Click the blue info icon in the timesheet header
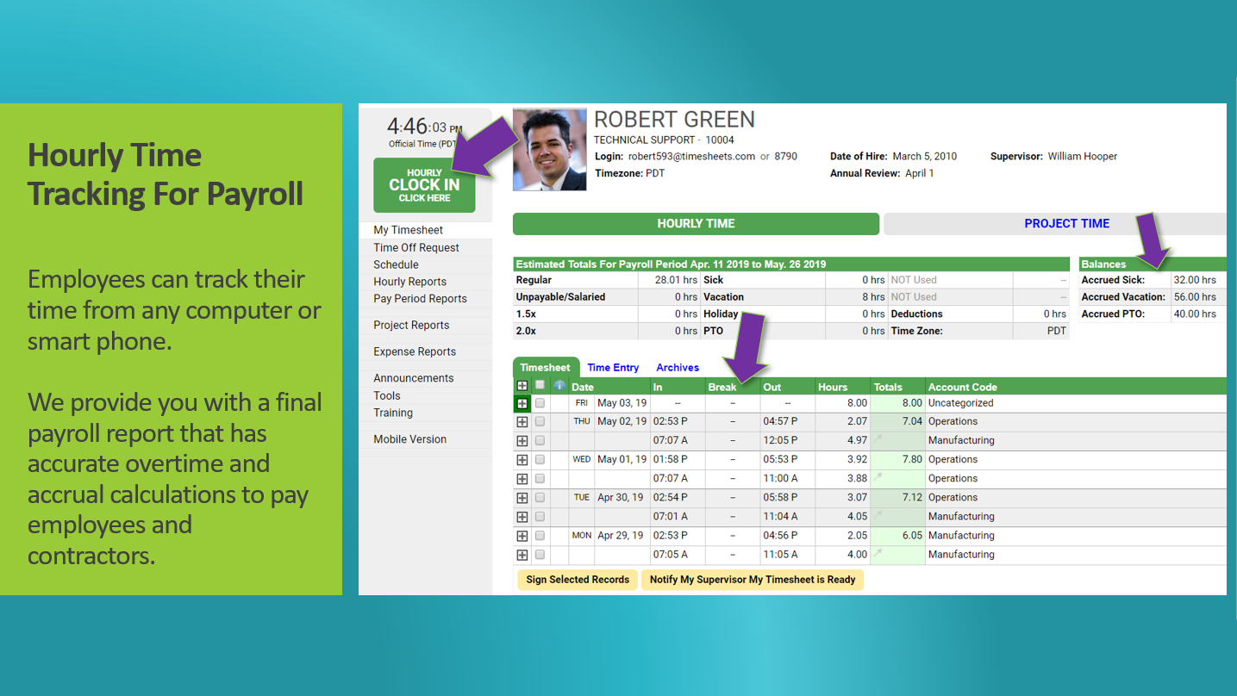1237x696 pixels. (x=559, y=386)
